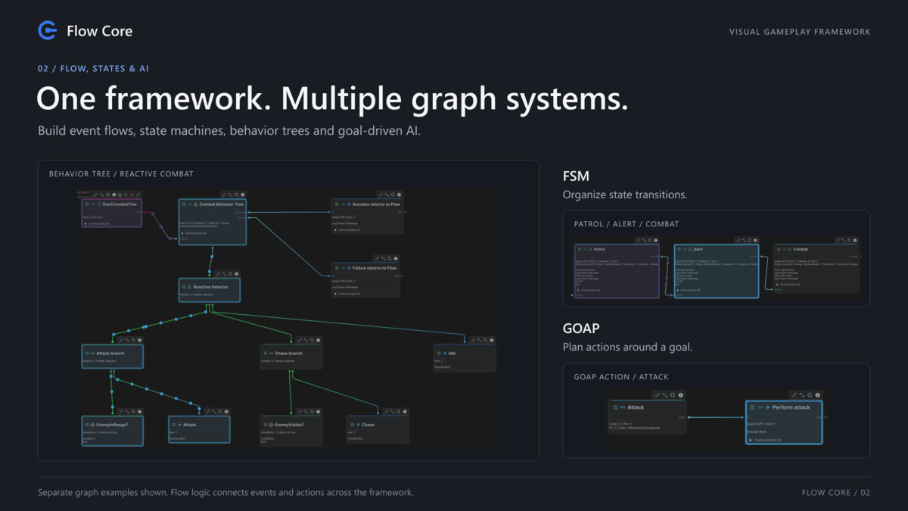The width and height of the screenshot is (908, 511).
Task: Click the Flow Core logo icon
Action: tap(48, 30)
